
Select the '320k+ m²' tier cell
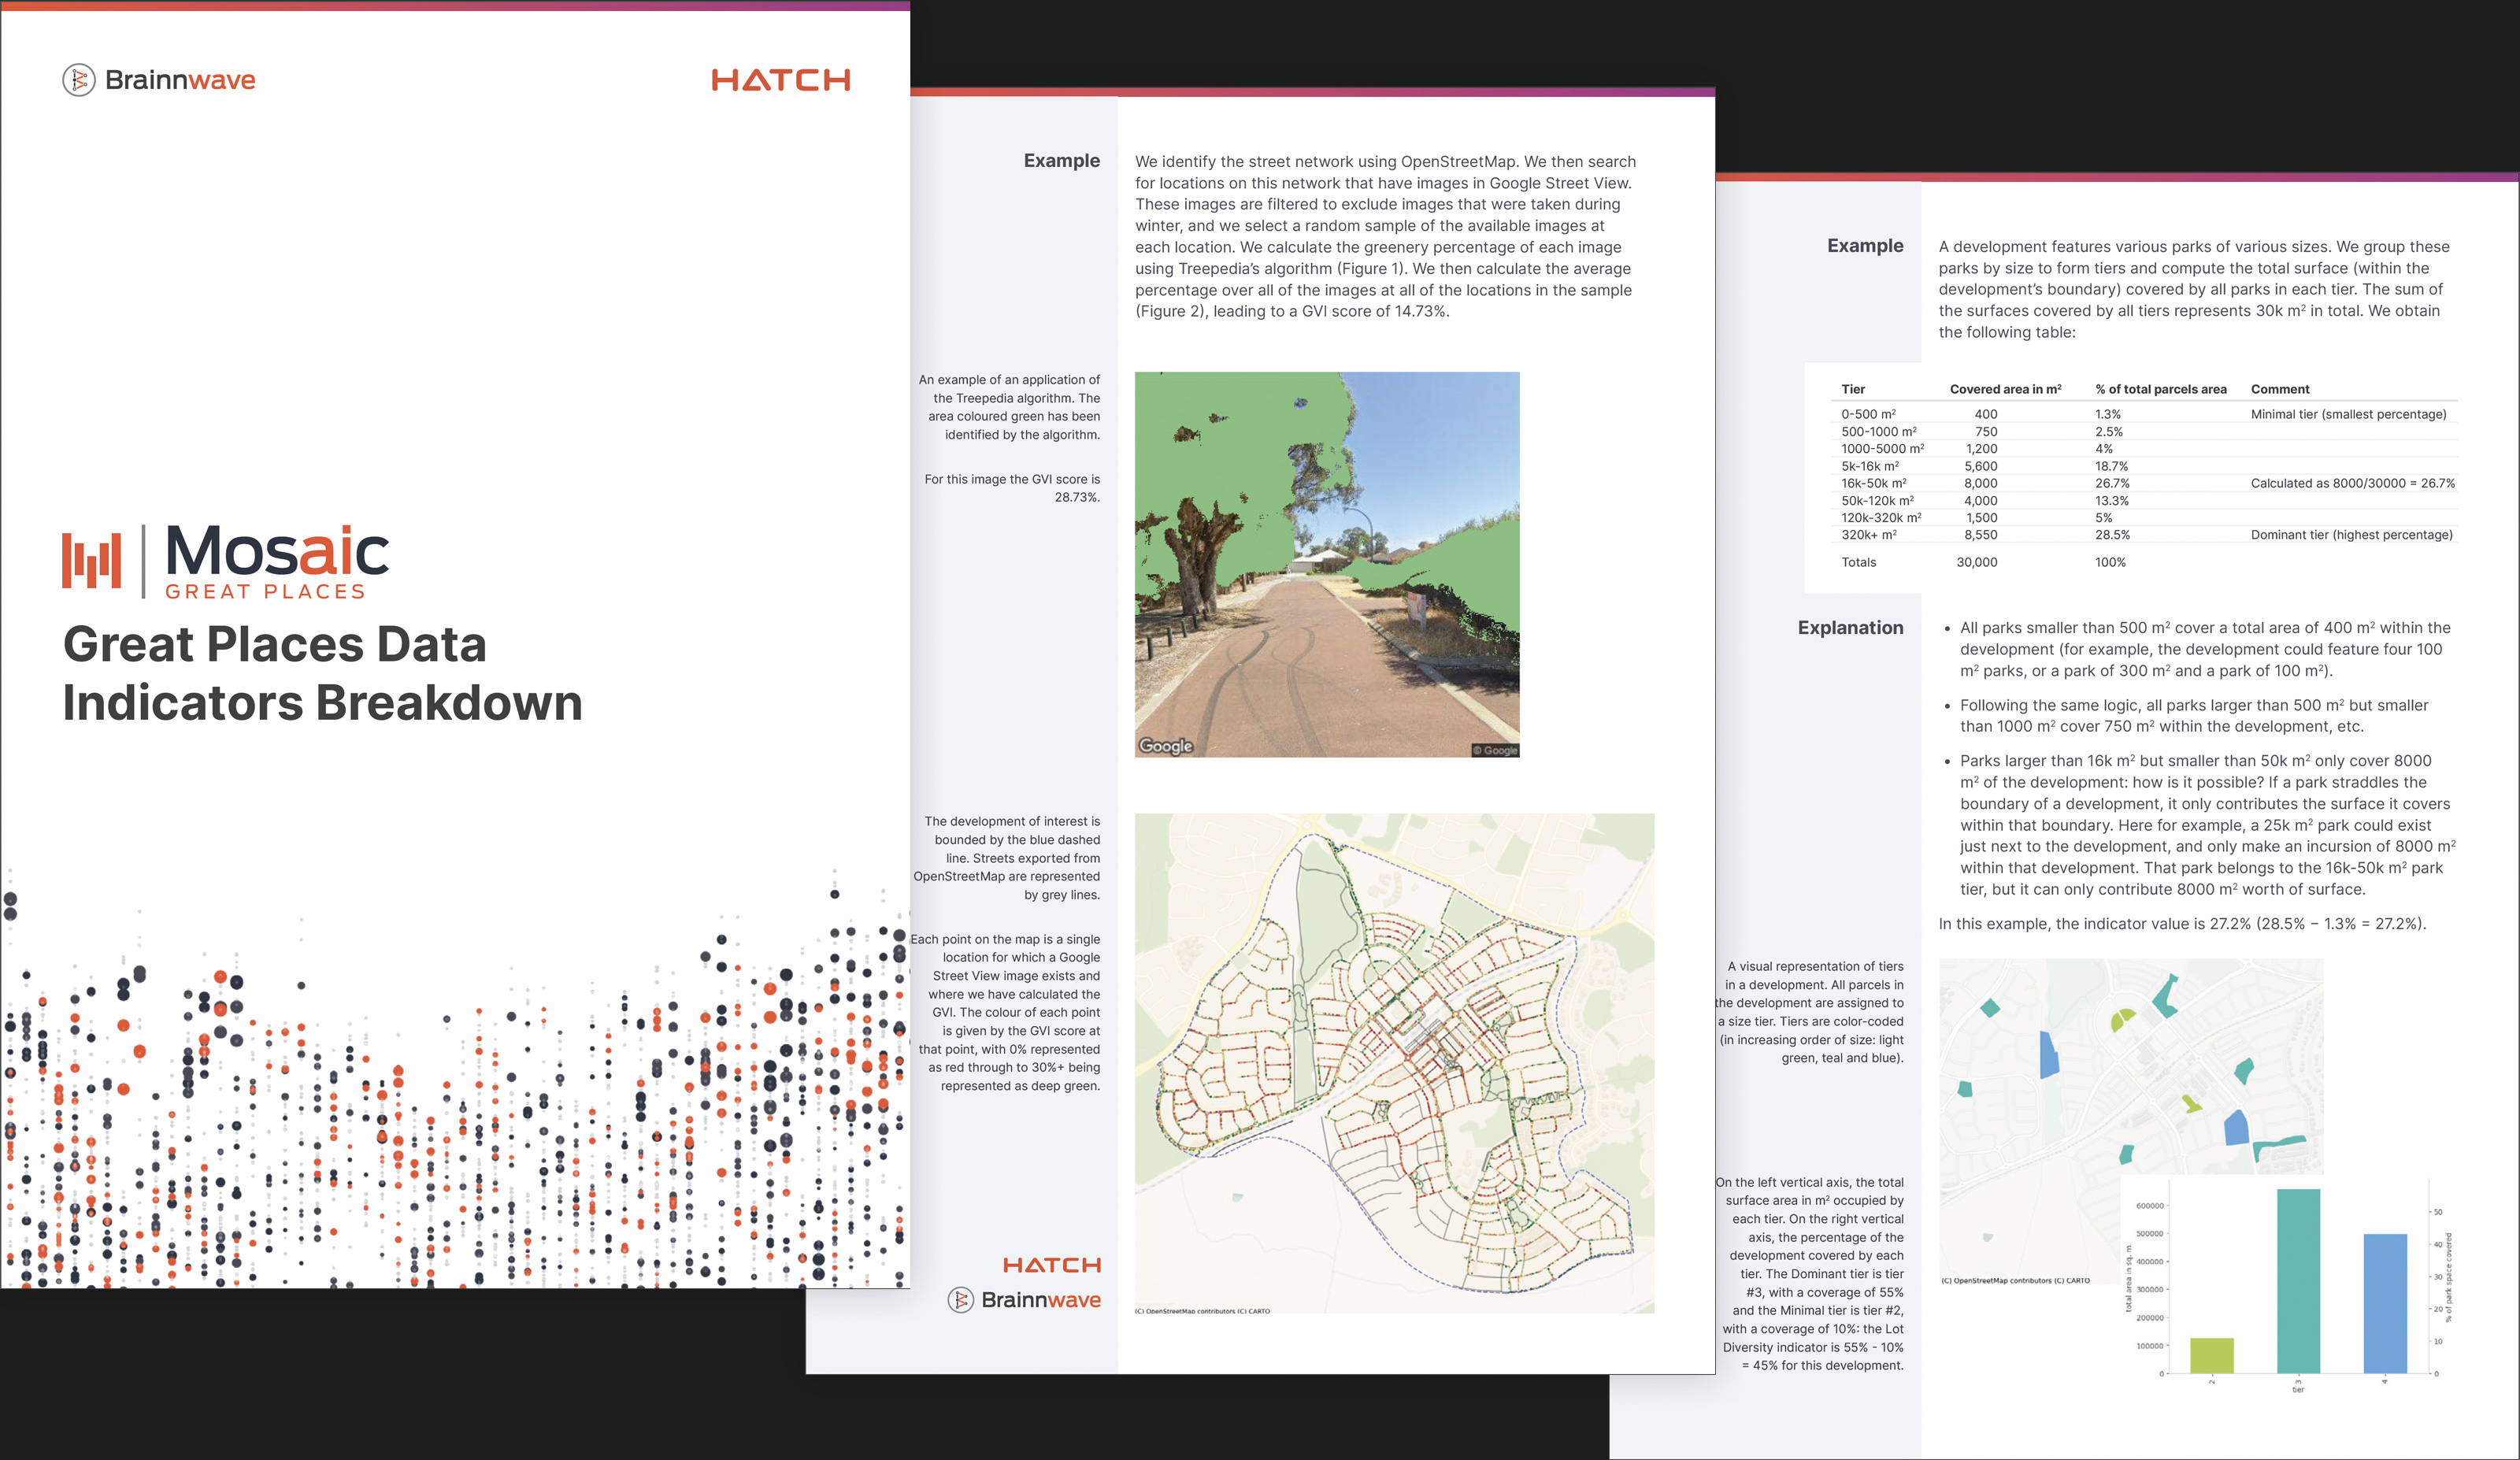tap(1868, 535)
